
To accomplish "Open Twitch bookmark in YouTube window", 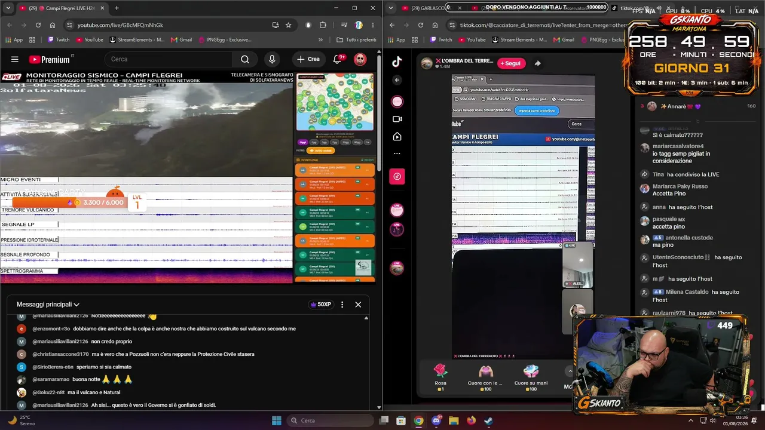I will pyautogui.click(x=58, y=40).
